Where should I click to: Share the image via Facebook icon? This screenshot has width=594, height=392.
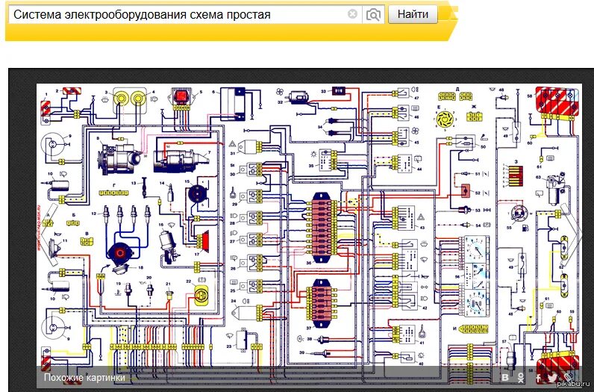click(x=537, y=378)
